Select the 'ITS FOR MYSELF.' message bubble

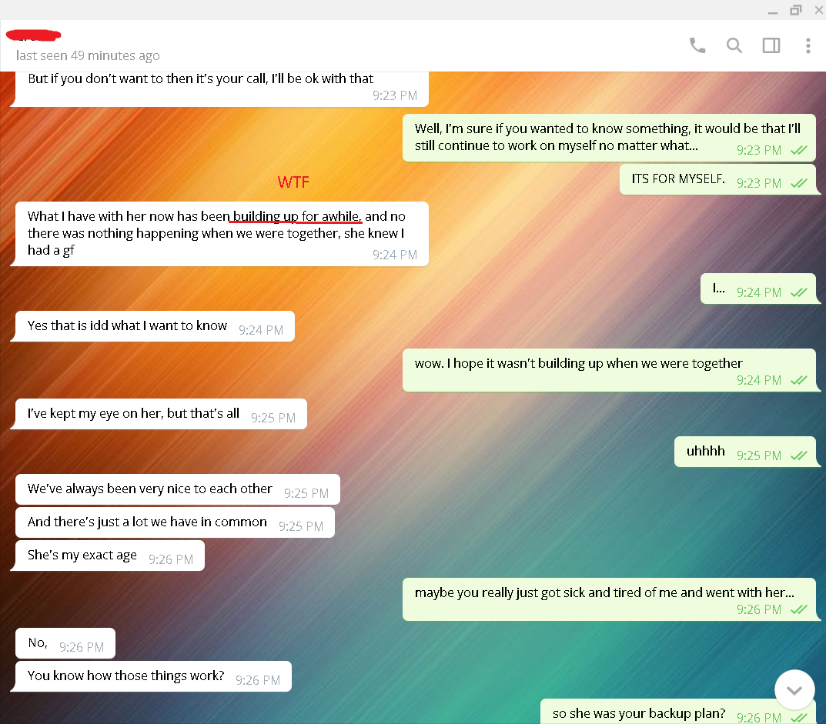717,179
